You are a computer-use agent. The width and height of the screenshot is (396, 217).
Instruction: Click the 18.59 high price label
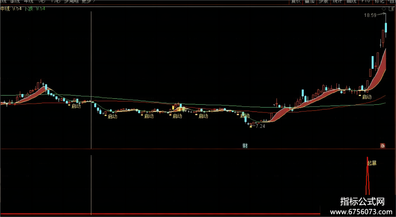pos(370,15)
